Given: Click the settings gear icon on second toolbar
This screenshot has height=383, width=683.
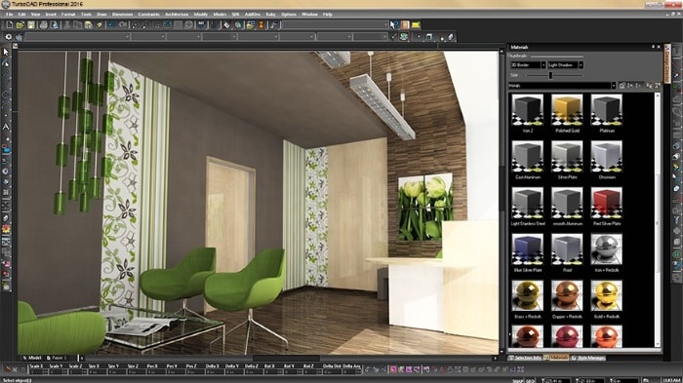Looking at the screenshot, I should (x=8, y=37).
